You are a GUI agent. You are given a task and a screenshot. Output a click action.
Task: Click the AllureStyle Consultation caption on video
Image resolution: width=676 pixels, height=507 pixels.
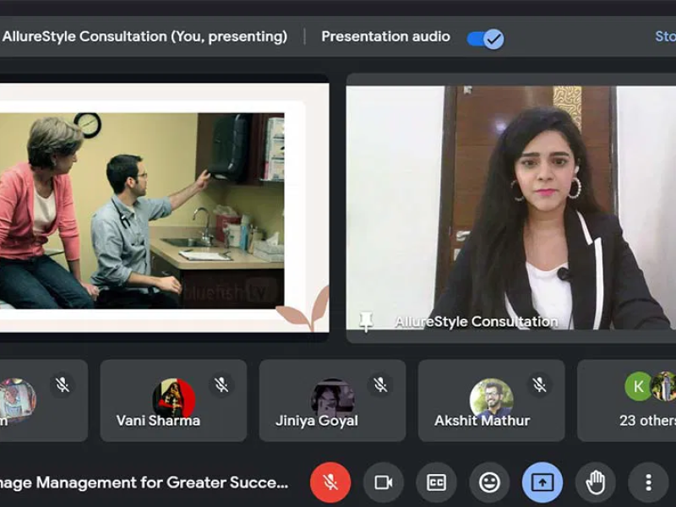(x=476, y=322)
